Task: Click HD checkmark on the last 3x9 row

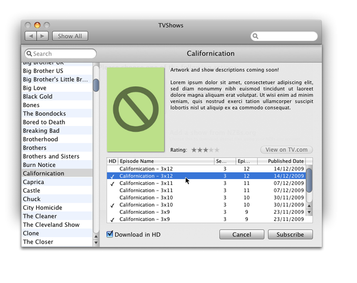Action: pos(112,219)
